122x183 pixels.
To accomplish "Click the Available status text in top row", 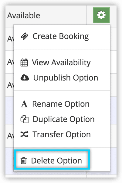I will (x=24, y=16).
